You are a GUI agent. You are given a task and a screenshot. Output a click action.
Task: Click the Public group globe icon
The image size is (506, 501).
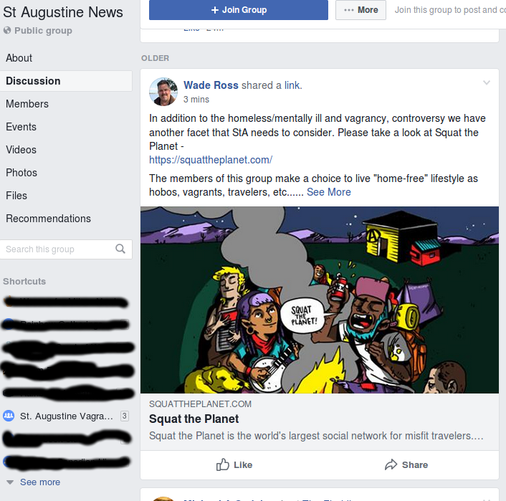7,30
